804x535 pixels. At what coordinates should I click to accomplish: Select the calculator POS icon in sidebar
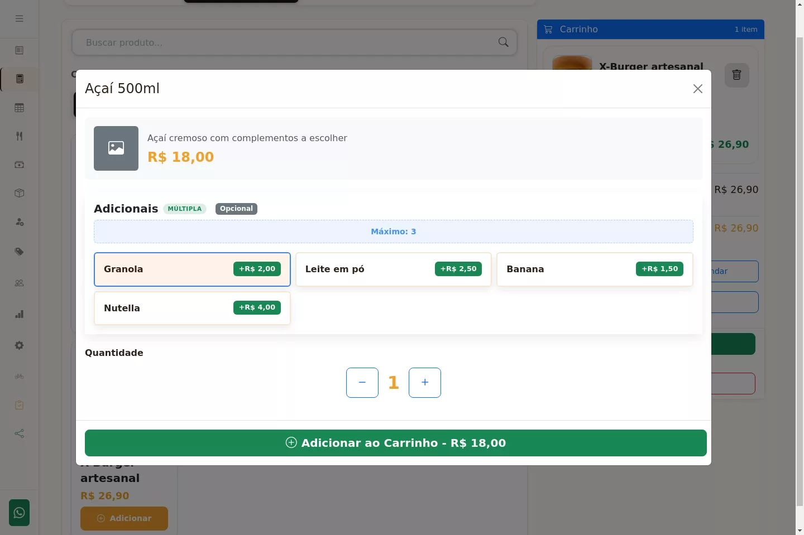coord(20,79)
